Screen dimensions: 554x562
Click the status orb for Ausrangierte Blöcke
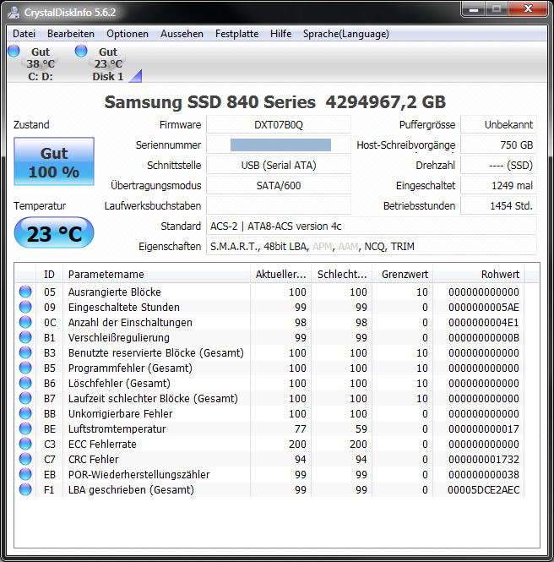[x=25, y=292]
